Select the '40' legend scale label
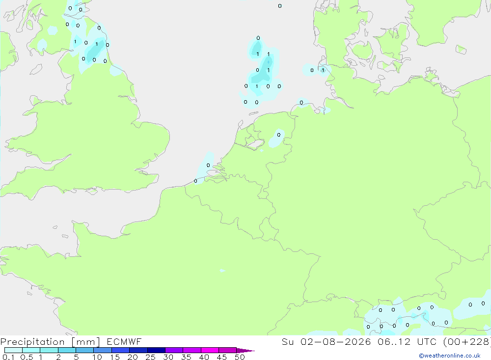491x360 pixels. (204, 357)
